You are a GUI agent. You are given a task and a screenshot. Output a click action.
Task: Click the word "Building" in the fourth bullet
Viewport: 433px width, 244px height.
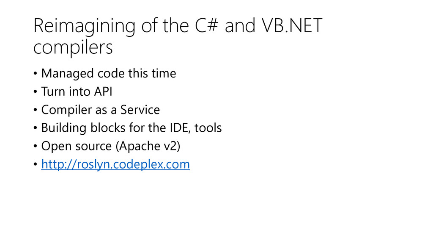click(x=64, y=128)
